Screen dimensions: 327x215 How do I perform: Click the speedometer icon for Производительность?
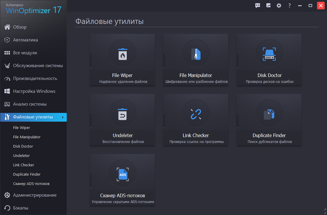[7, 79]
